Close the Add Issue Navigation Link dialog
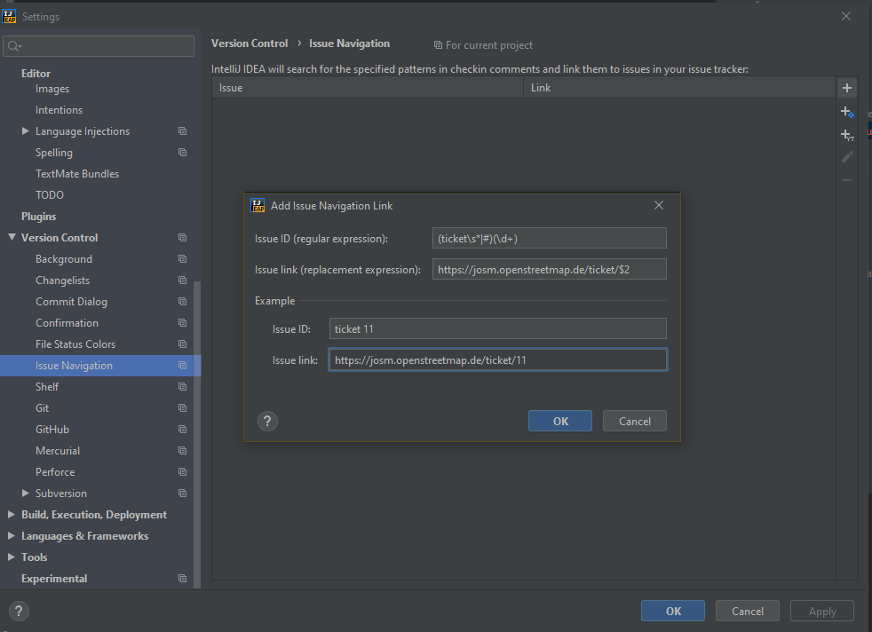872x632 pixels. pyautogui.click(x=659, y=205)
